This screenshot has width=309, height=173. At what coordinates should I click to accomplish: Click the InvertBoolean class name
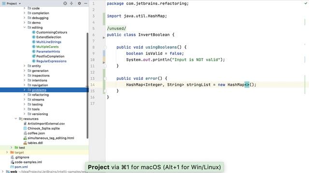pos(154,35)
